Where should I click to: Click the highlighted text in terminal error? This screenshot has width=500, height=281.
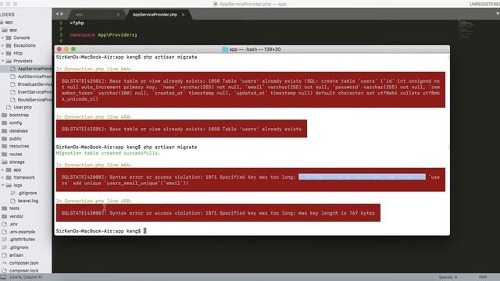362,177
